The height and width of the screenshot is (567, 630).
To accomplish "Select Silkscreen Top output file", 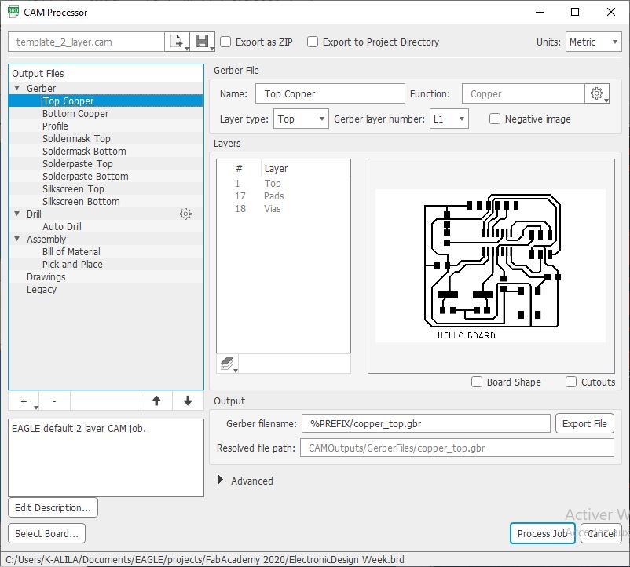I will [x=106, y=188].
